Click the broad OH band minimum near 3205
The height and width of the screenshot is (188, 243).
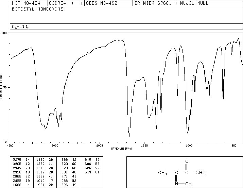click(46, 128)
